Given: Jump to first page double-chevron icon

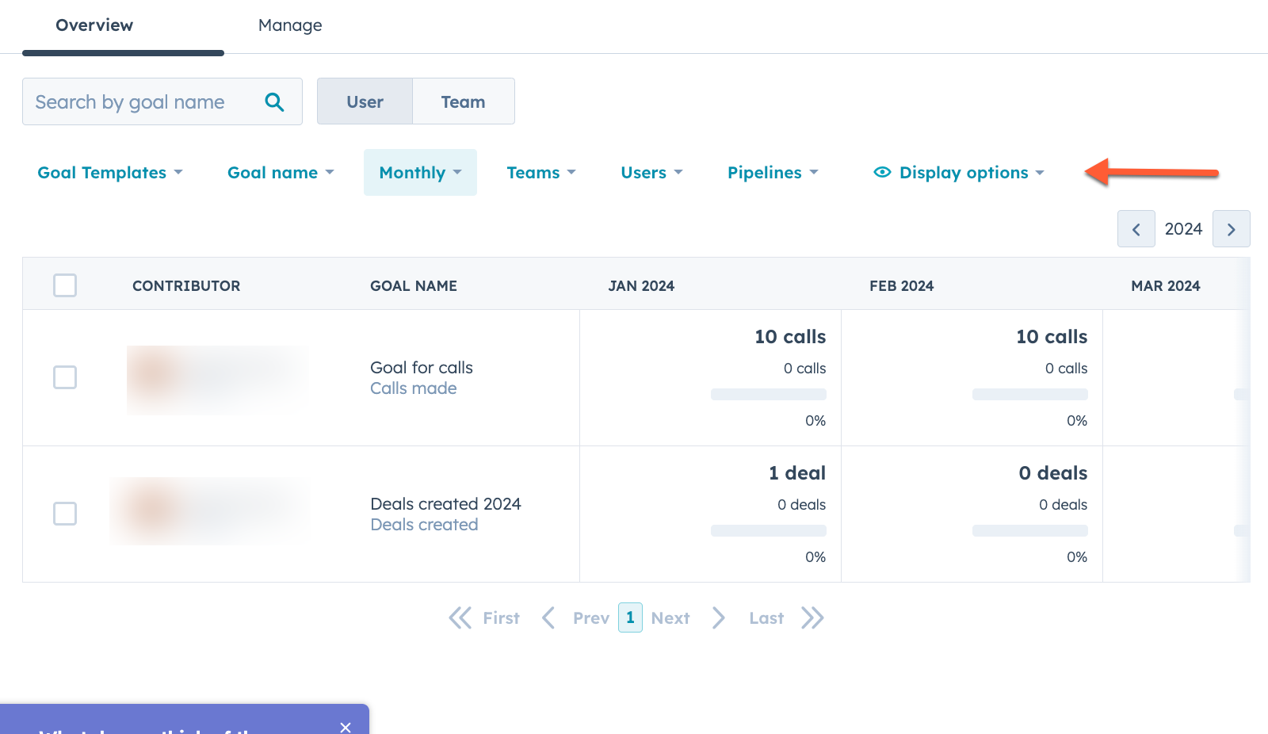Looking at the screenshot, I should pyautogui.click(x=460, y=618).
